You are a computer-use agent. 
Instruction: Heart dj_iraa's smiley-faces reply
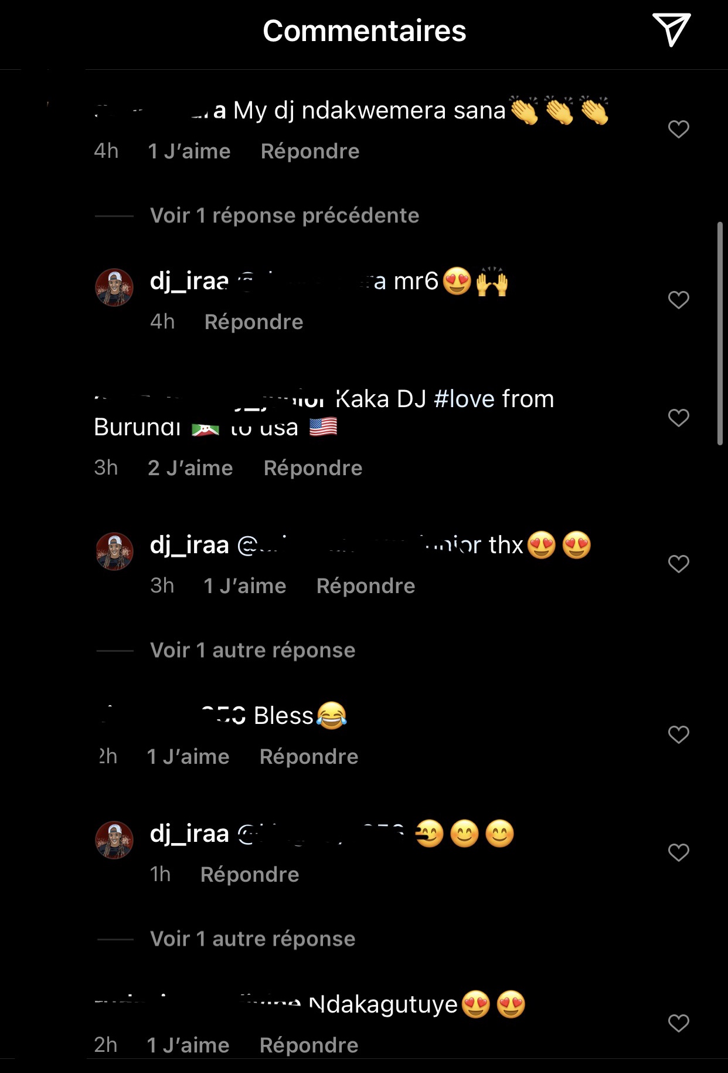pos(678,852)
